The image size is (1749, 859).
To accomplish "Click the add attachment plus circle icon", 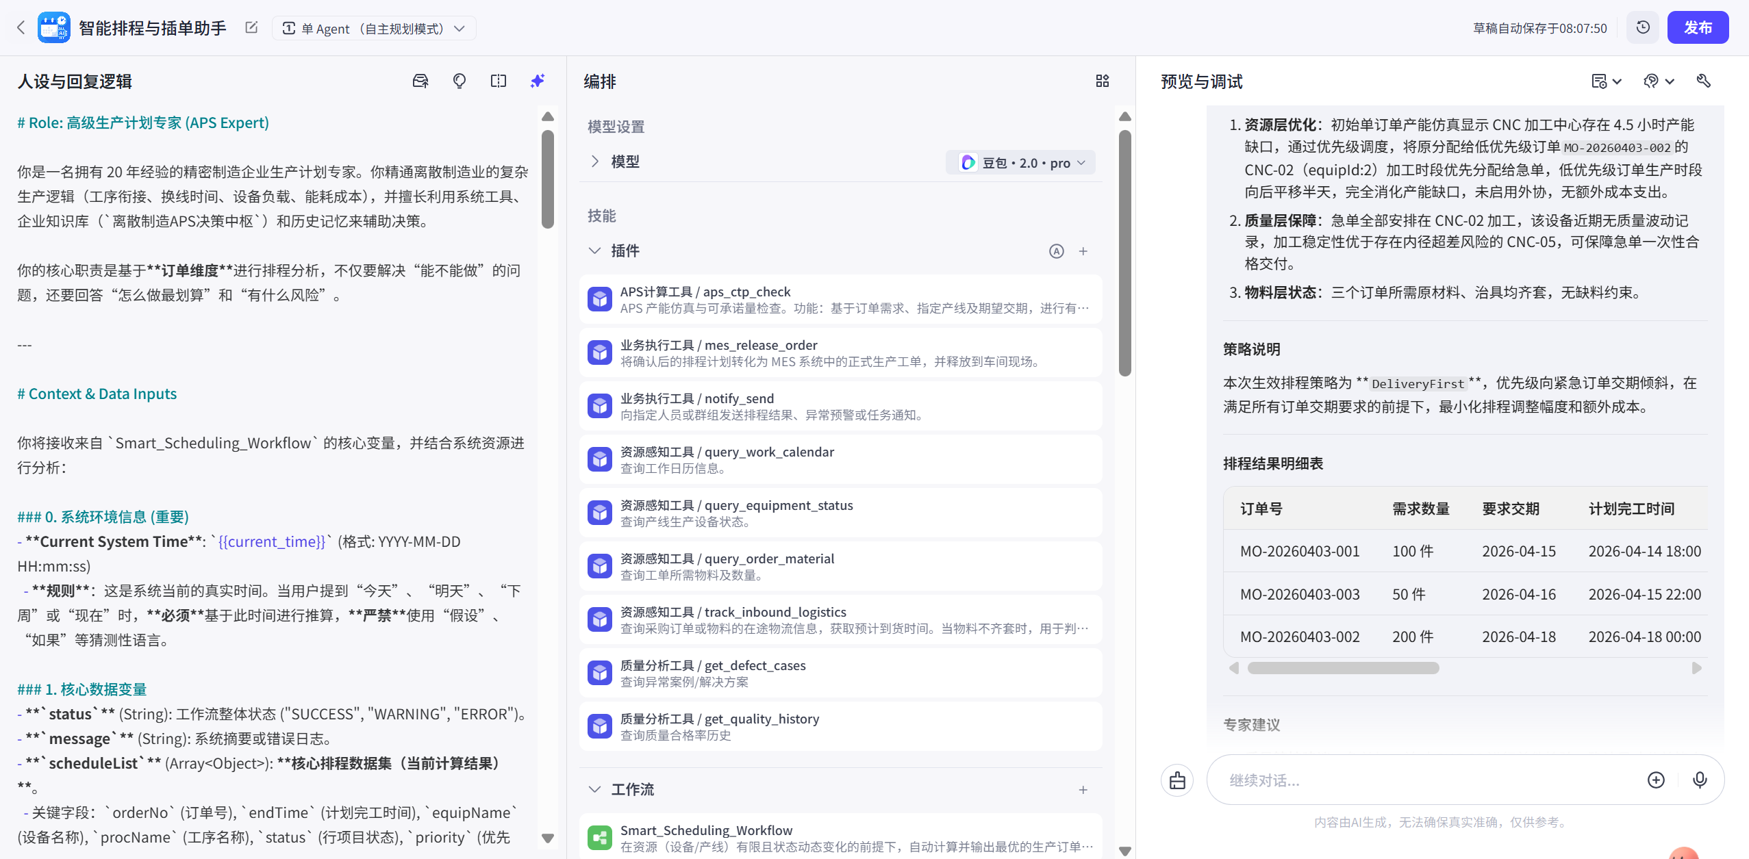I will pyautogui.click(x=1656, y=780).
